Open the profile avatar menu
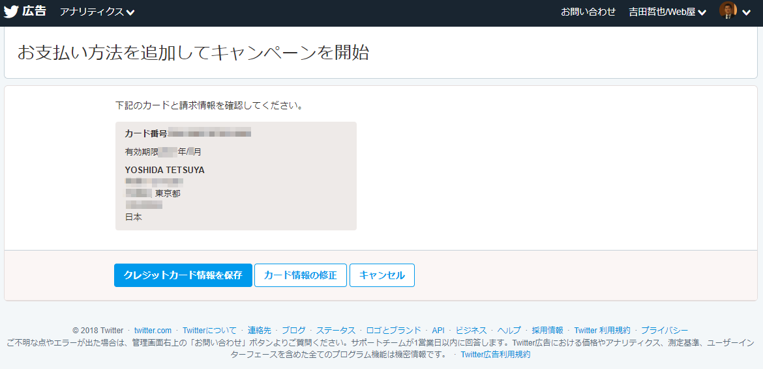Screen dimensions: 763x369 (728, 11)
